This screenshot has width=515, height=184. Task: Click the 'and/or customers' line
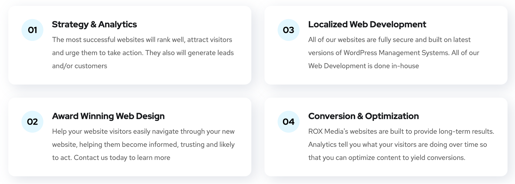coord(80,66)
